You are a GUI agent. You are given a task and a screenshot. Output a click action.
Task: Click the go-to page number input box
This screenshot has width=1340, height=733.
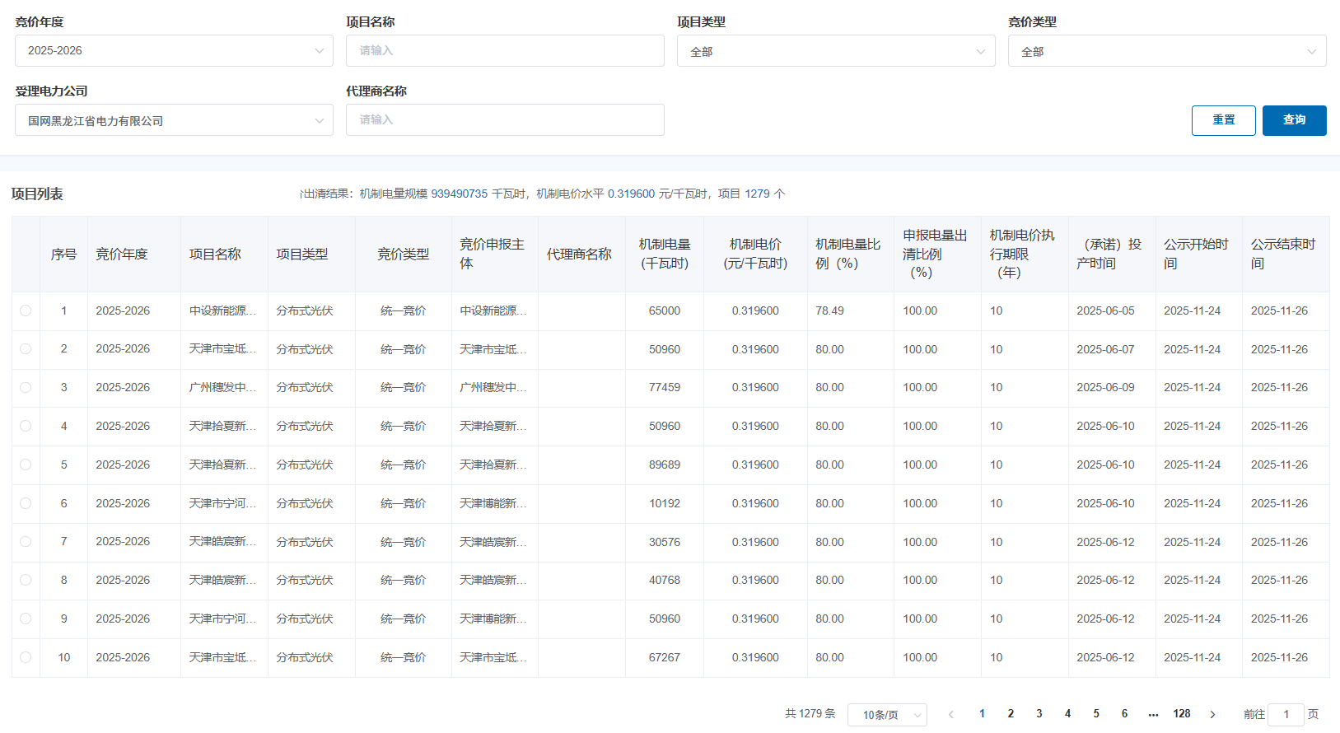tap(1286, 715)
